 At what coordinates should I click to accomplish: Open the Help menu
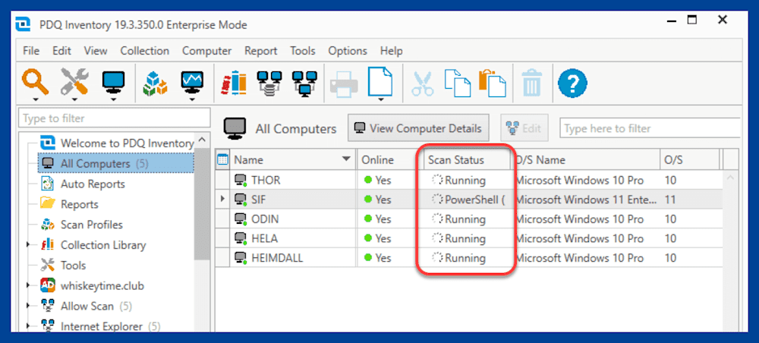(x=391, y=51)
